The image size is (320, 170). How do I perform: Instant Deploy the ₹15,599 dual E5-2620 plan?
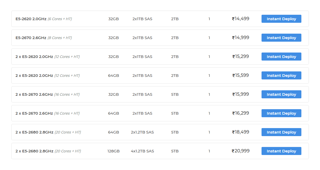pos(281,76)
